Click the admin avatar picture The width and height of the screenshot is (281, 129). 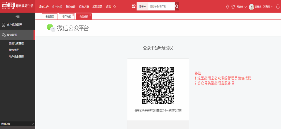tap(252, 7)
